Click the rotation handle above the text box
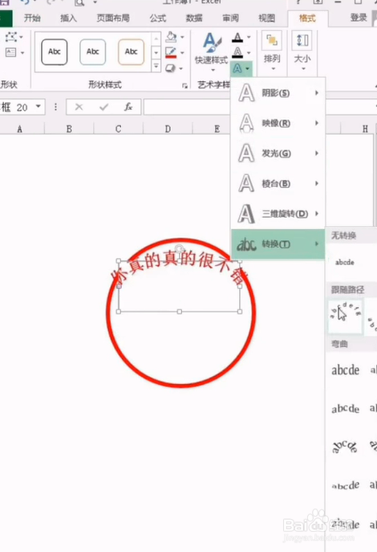 pos(180,248)
